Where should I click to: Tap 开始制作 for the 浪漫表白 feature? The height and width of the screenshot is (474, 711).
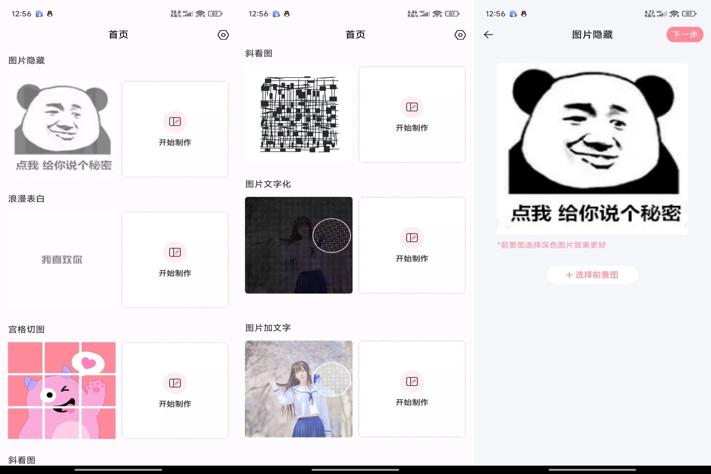pyautogui.click(x=175, y=273)
